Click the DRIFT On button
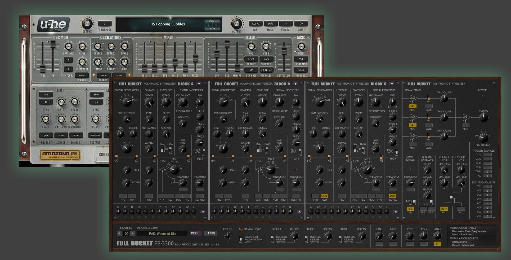Image resolution: width=511 pixels, height=260 pixels. tap(301, 24)
